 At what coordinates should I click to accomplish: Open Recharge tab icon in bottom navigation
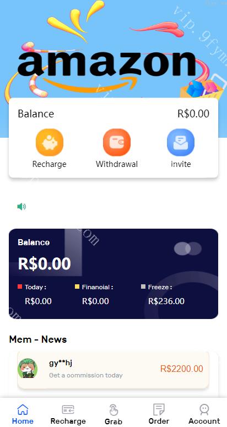click(x=68, y=409)
